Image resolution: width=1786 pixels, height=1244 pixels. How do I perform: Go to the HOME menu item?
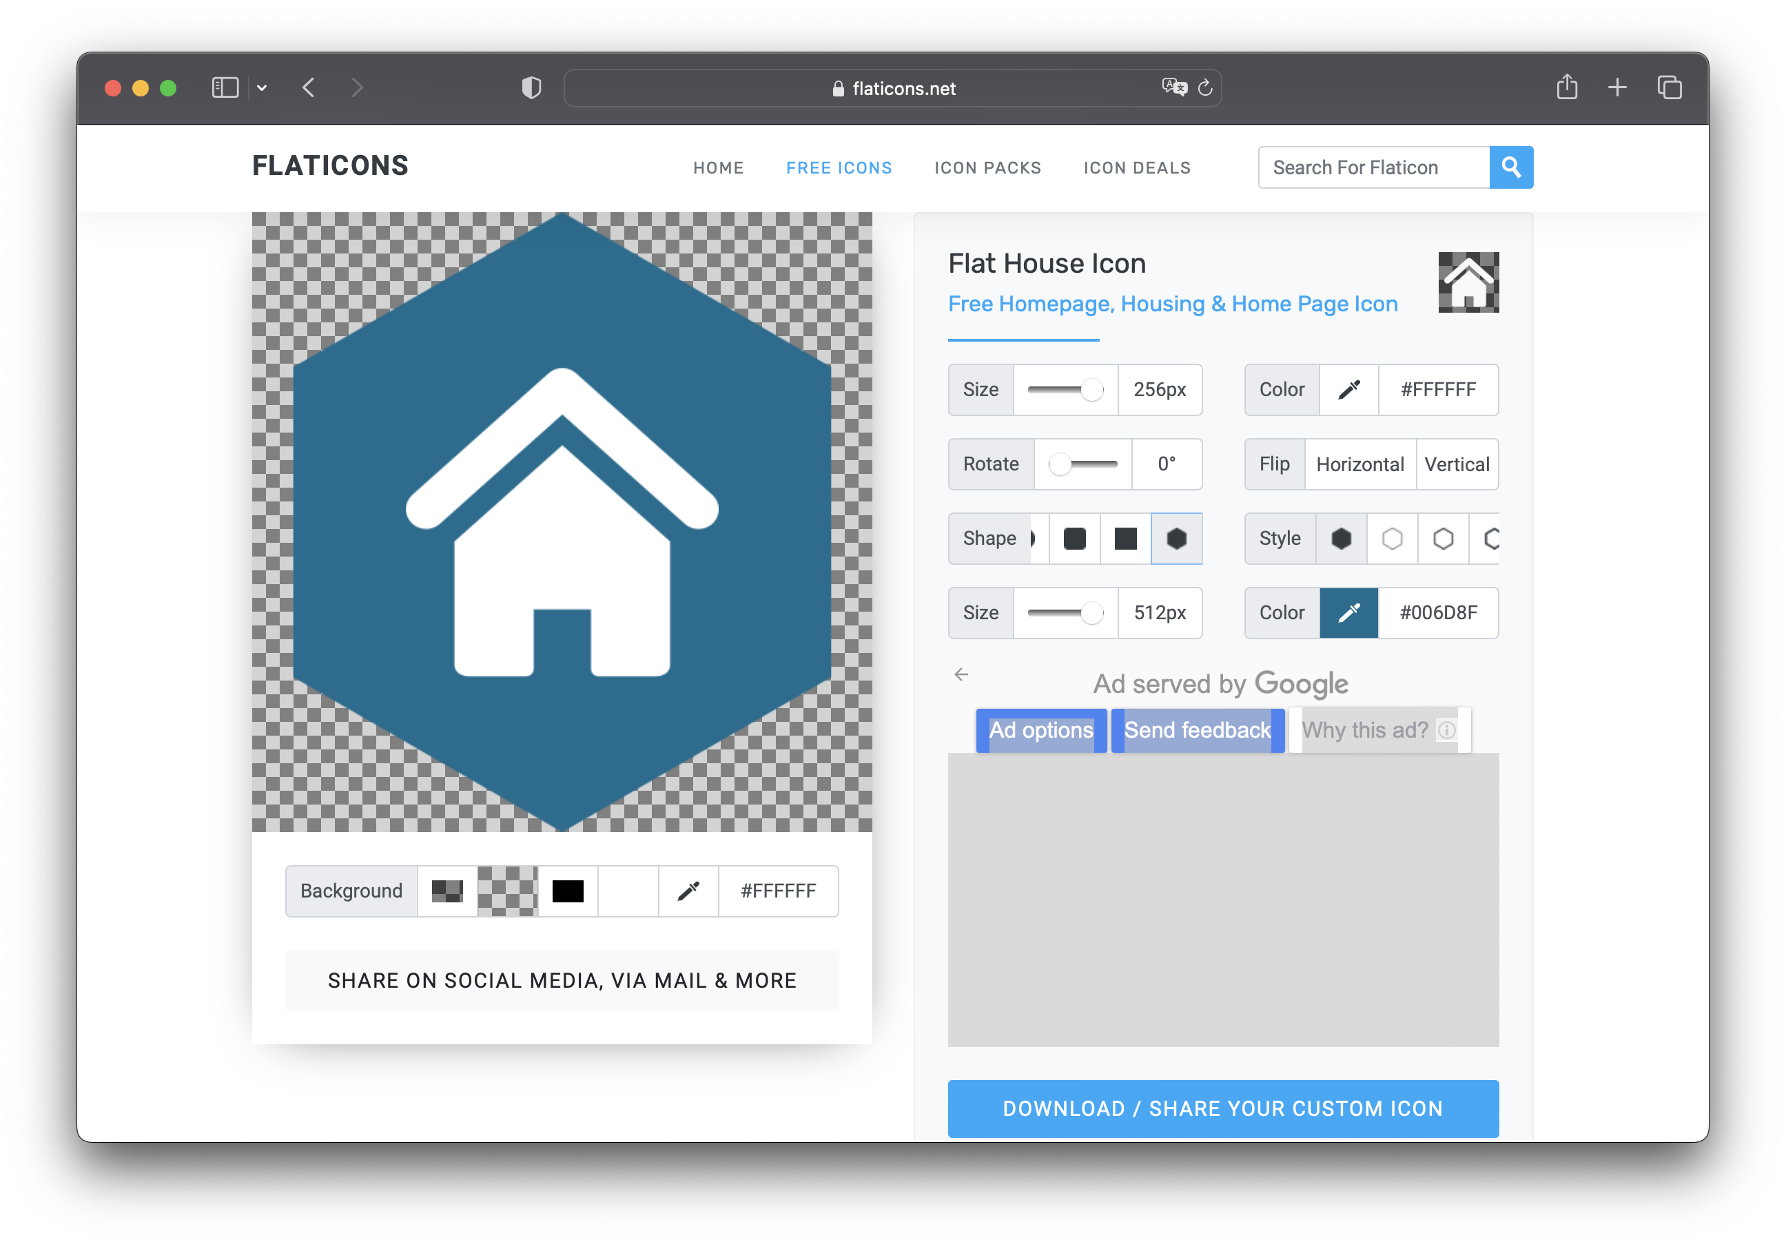719,168
